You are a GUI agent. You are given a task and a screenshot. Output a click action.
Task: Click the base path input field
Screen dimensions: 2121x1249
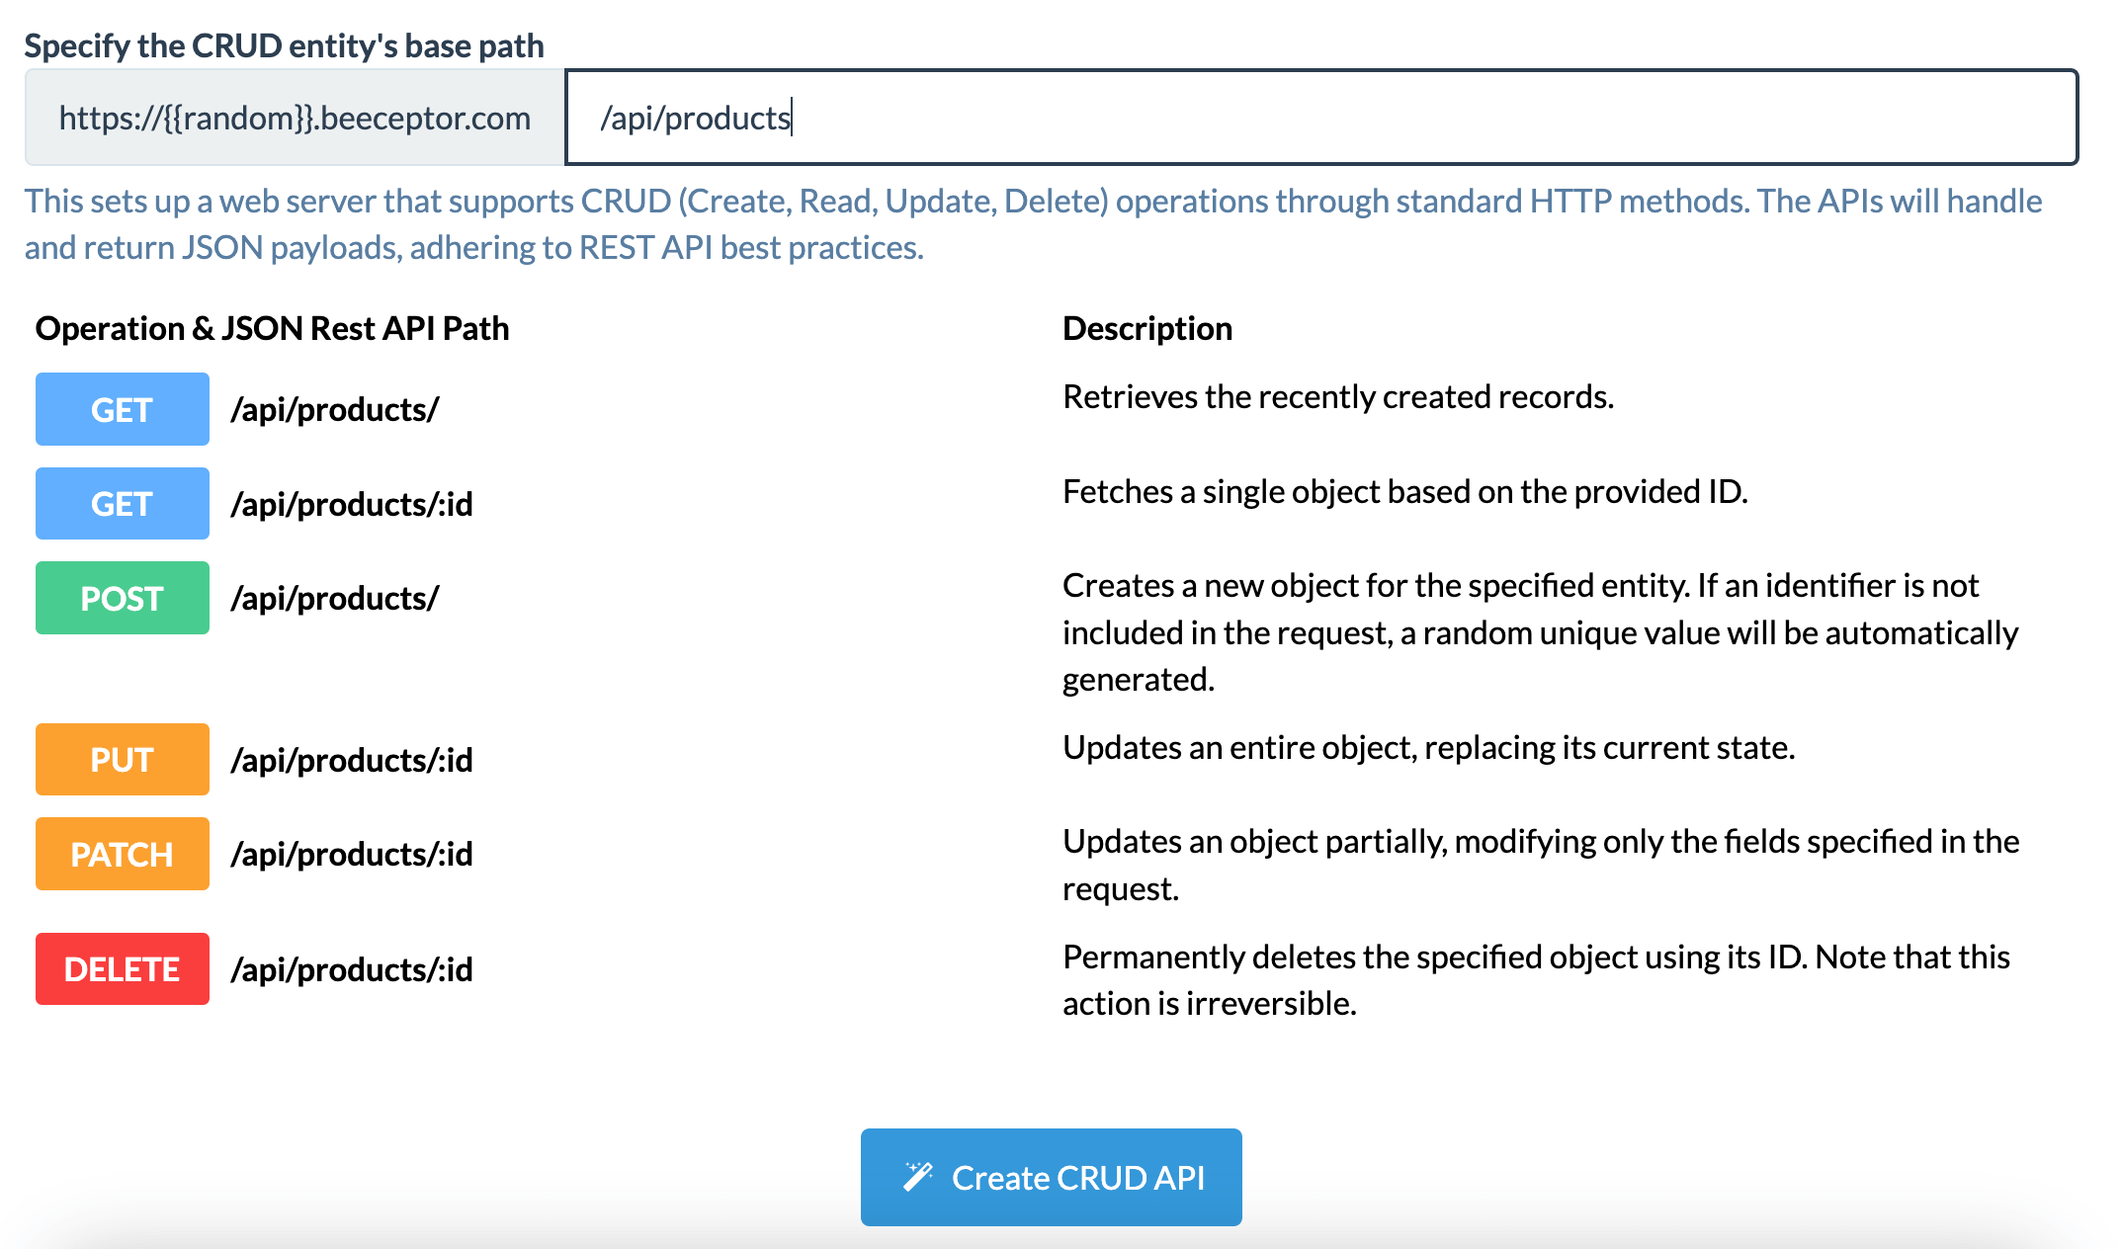pyautogui.click(x=1321, y=118)
